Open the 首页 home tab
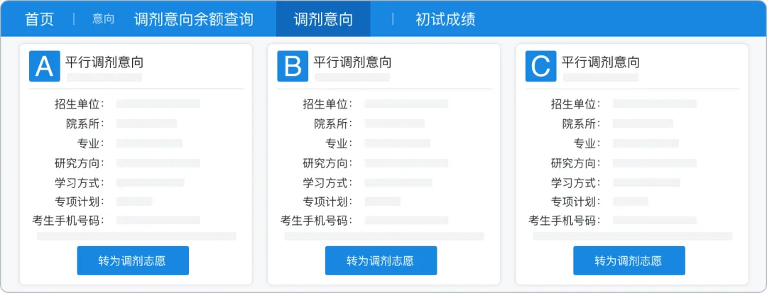This screenshot has width=767, height=293. [x=39, y=19]
